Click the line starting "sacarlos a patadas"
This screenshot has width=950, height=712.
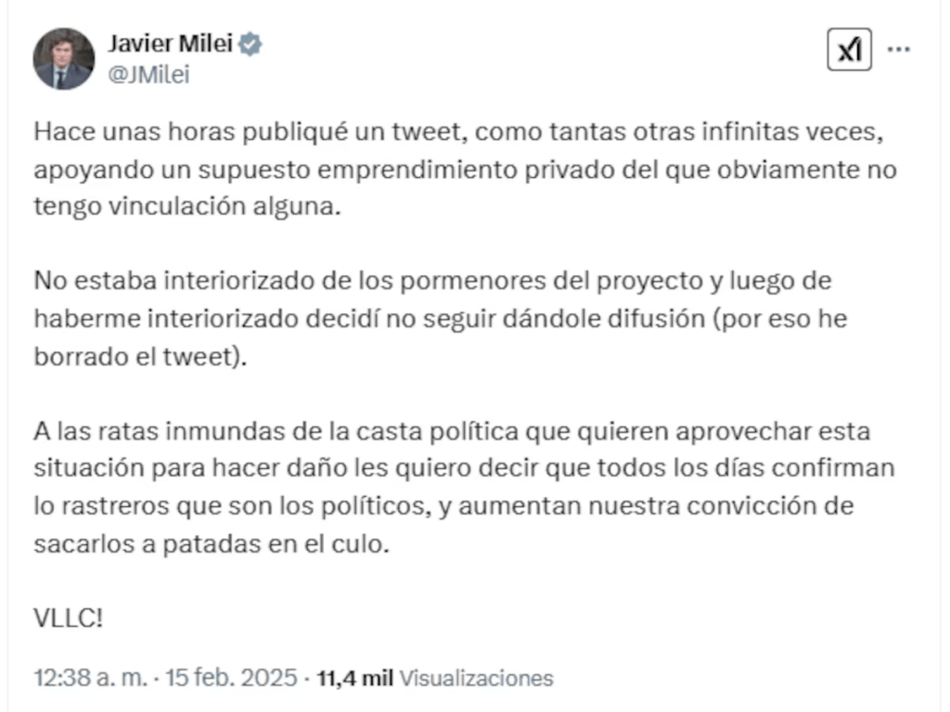(x=208, y=542)
